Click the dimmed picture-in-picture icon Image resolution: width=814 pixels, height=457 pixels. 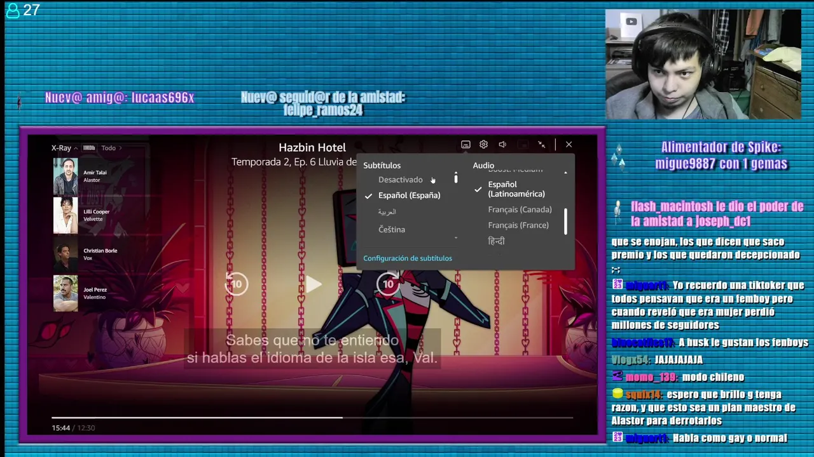[523, 145]
